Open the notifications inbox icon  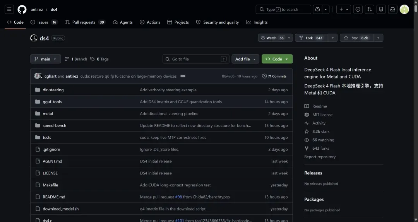[393, 9]
